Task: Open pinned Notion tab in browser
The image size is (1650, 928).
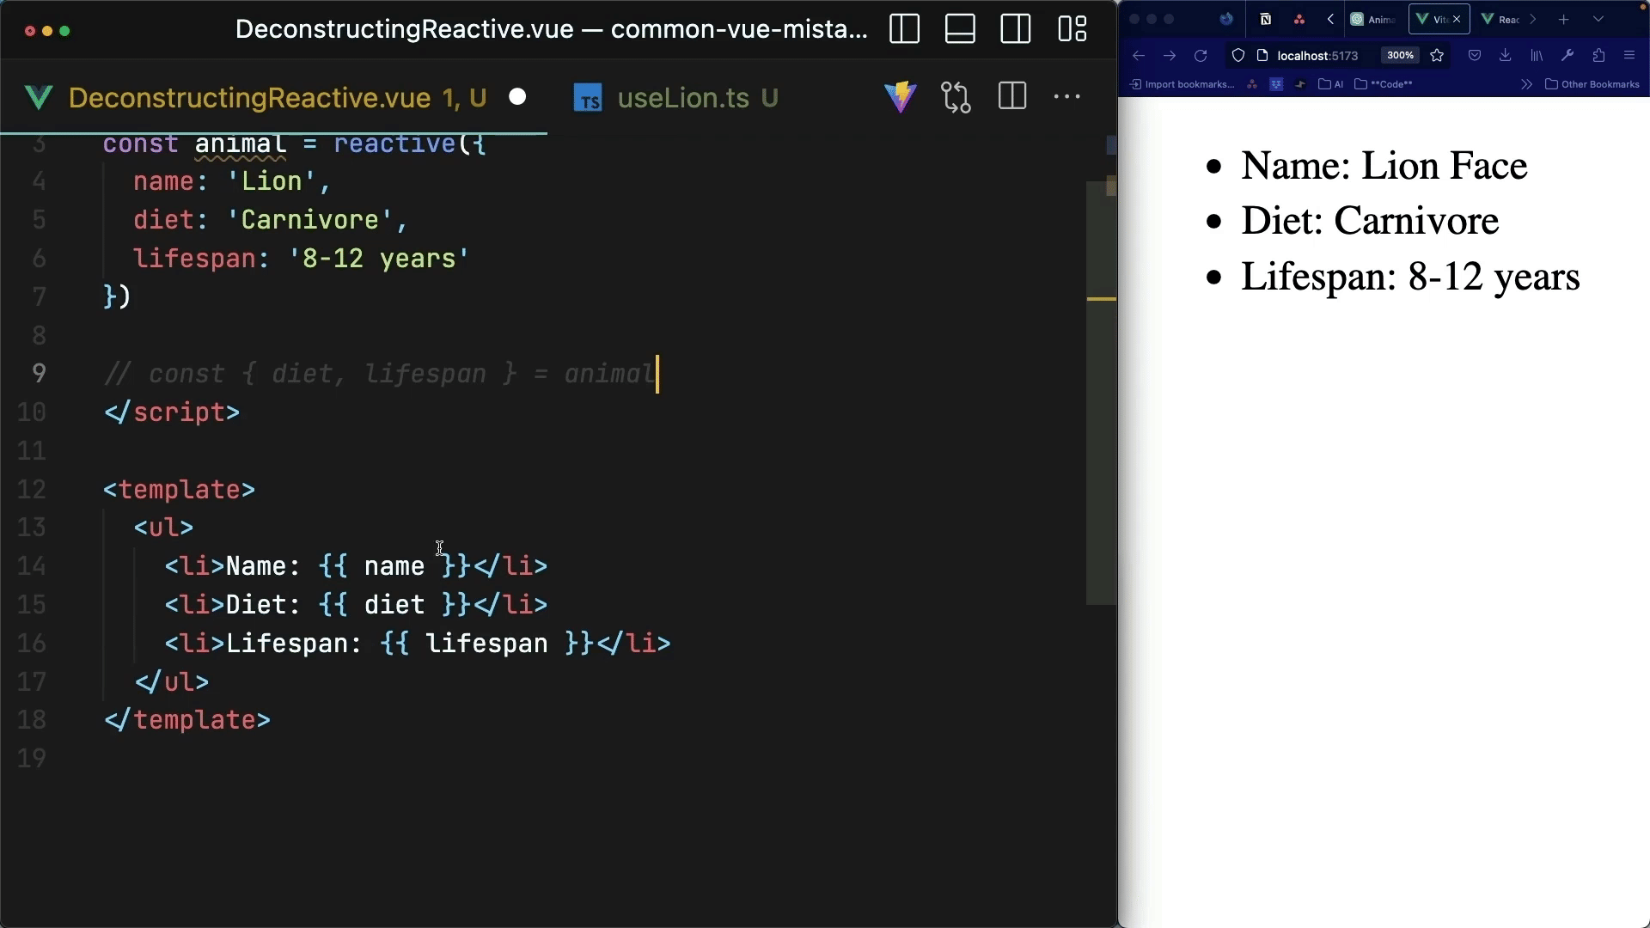Action: [x=1266, y=19]
